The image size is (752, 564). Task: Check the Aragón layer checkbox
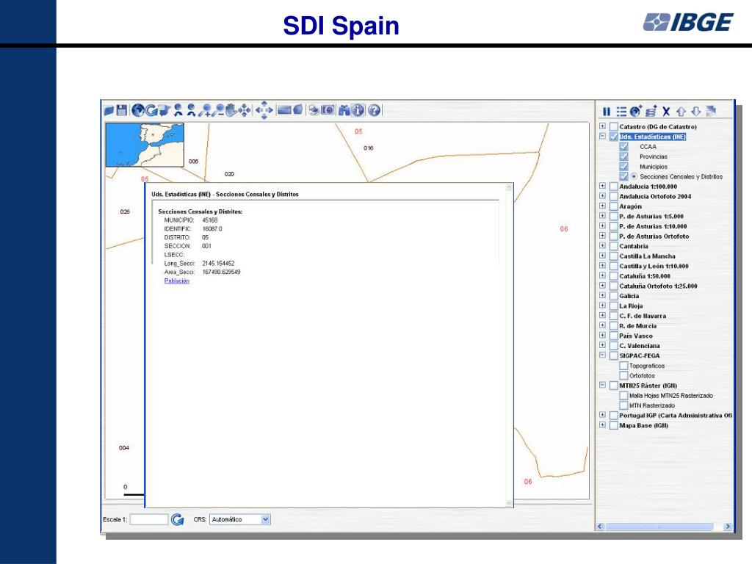[613, 206]
